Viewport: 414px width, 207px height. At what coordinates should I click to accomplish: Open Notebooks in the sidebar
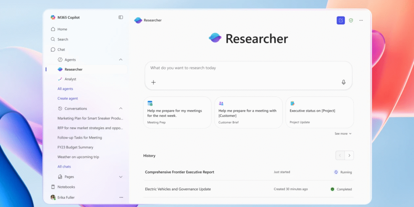pyautogui.click(x=66, y=187)
